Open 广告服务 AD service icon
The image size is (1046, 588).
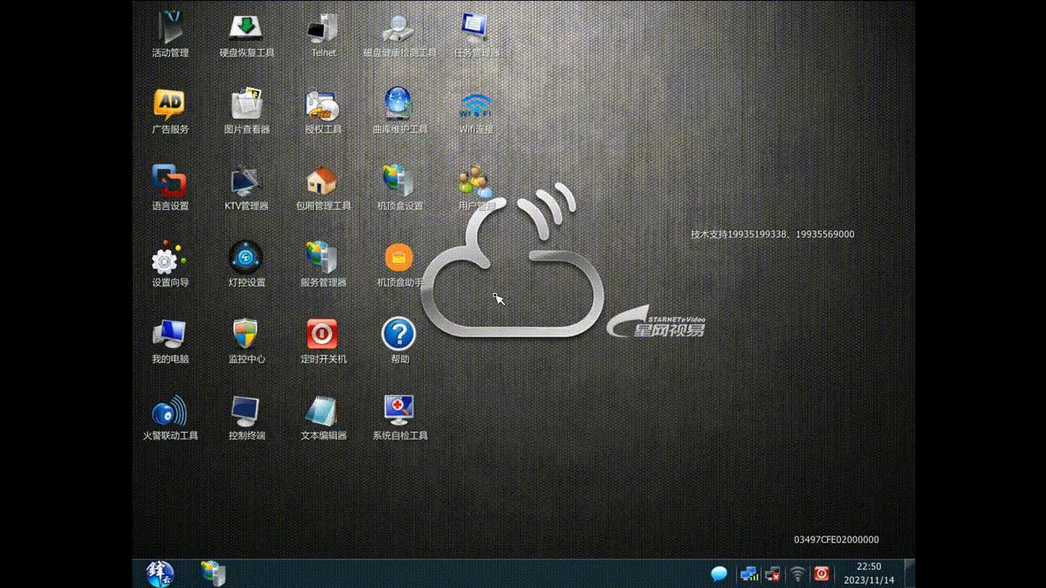pyautogui.click(x=170, y=105)
